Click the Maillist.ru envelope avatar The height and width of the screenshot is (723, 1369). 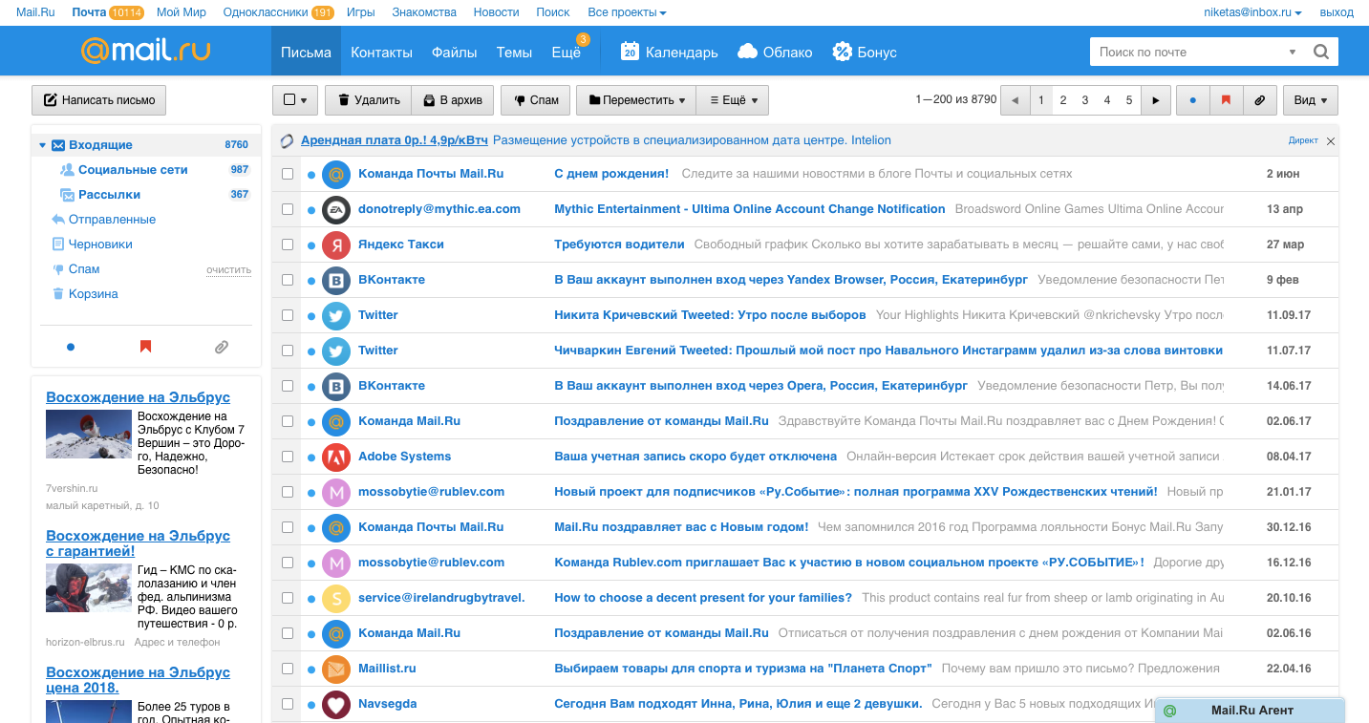tap(335, 669)
